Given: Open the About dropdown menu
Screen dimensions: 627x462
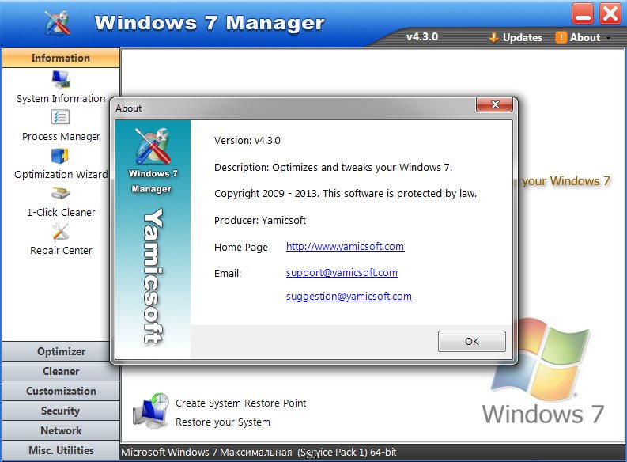Looking at the screenshot, I should [584, 37].
